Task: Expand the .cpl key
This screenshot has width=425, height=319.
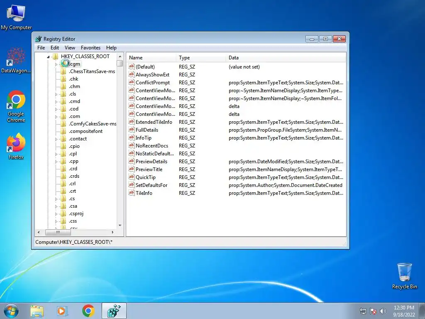Action: [56, 154]
